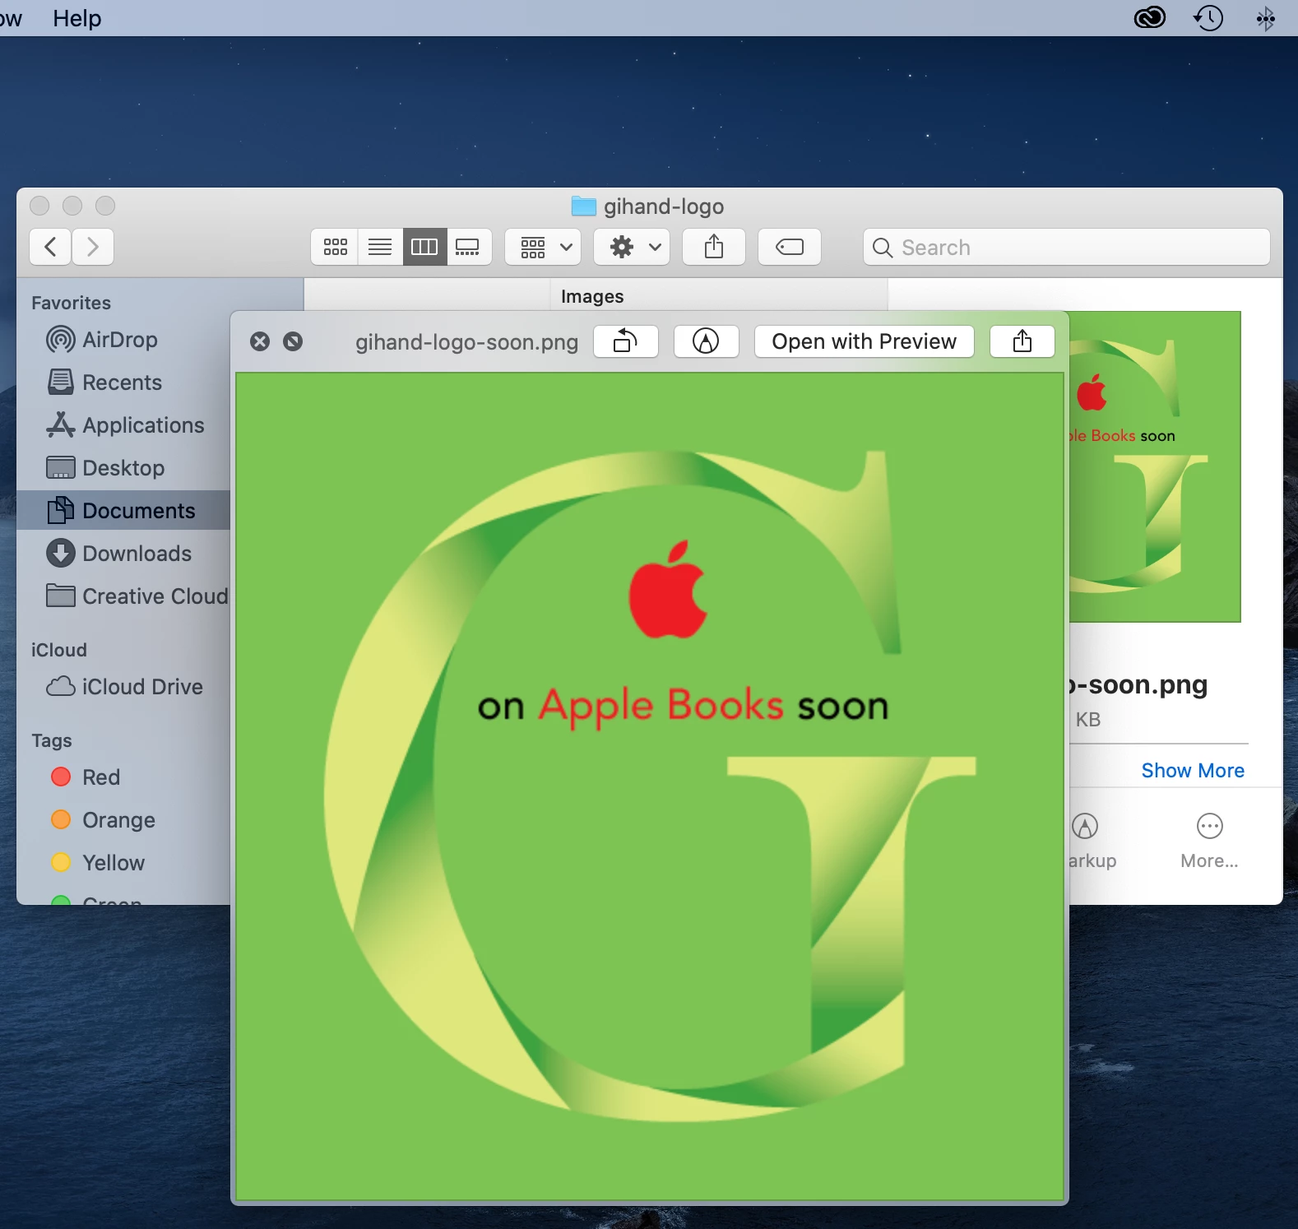Select AirDrop in the sidebar

[x=102, y=340]
